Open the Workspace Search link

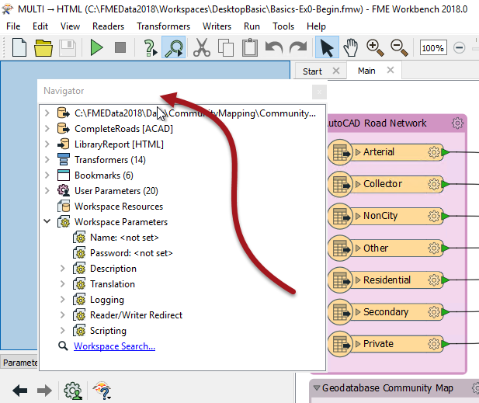114,346
